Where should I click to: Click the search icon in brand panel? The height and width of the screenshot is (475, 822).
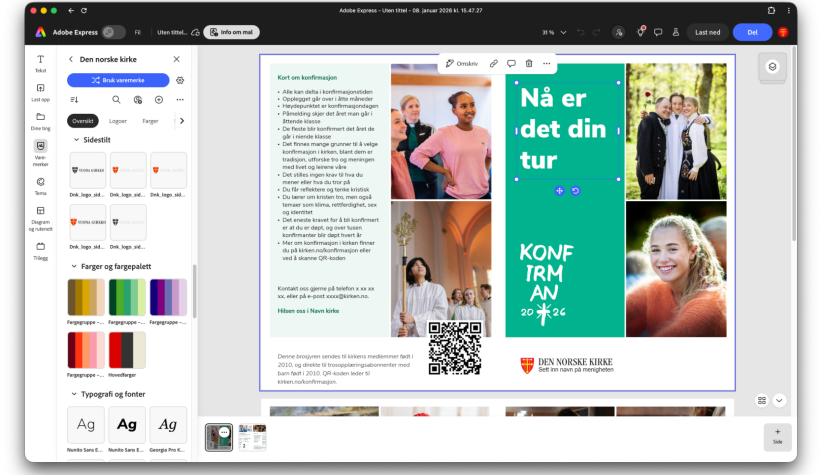point(116,100)
